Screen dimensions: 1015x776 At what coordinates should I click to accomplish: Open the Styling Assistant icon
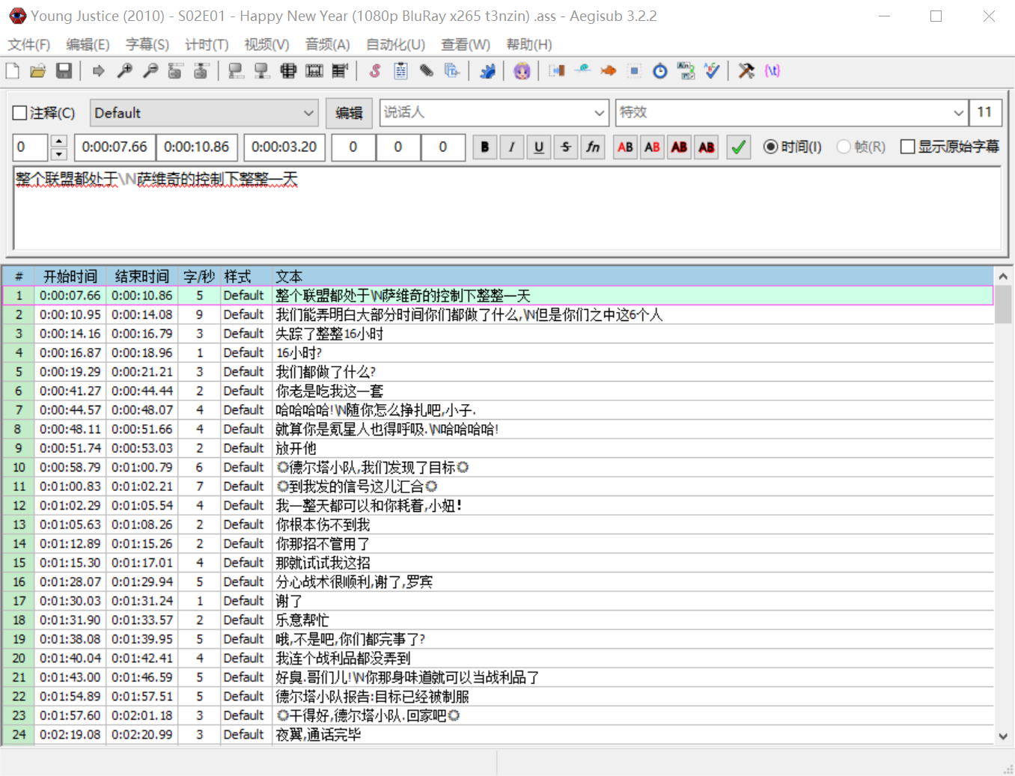point(582,71)
